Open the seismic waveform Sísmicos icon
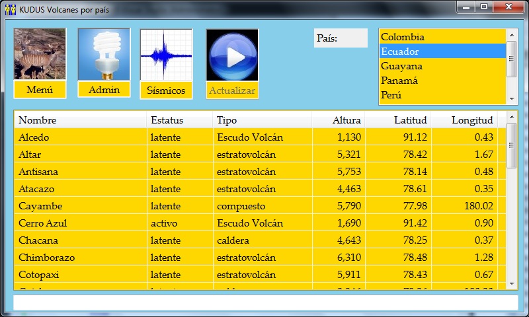This screenshot has height=317, width=529. [x=166, y=55]
